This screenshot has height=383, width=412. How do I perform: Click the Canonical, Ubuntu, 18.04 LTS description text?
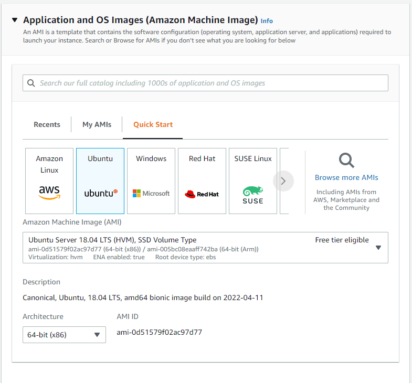143,297
